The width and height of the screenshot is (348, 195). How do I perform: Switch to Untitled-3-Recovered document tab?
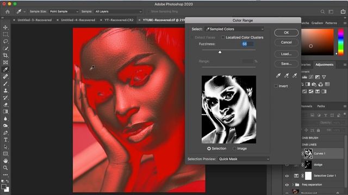point(34,20)
